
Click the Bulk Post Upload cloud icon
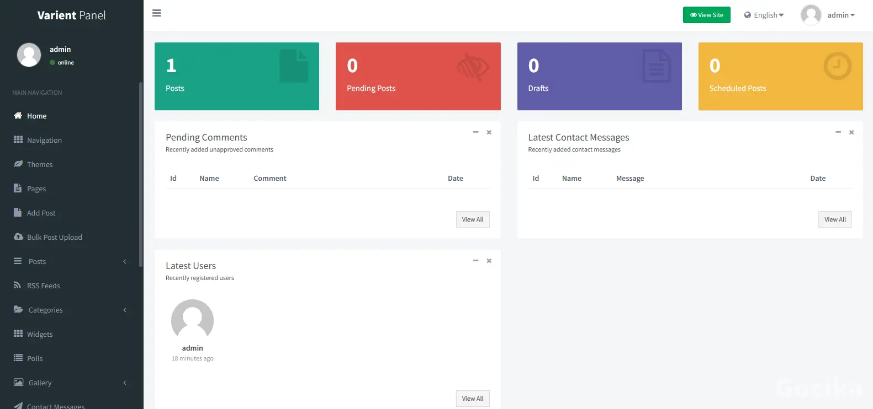pyautogui.click(x=18, y=237)
